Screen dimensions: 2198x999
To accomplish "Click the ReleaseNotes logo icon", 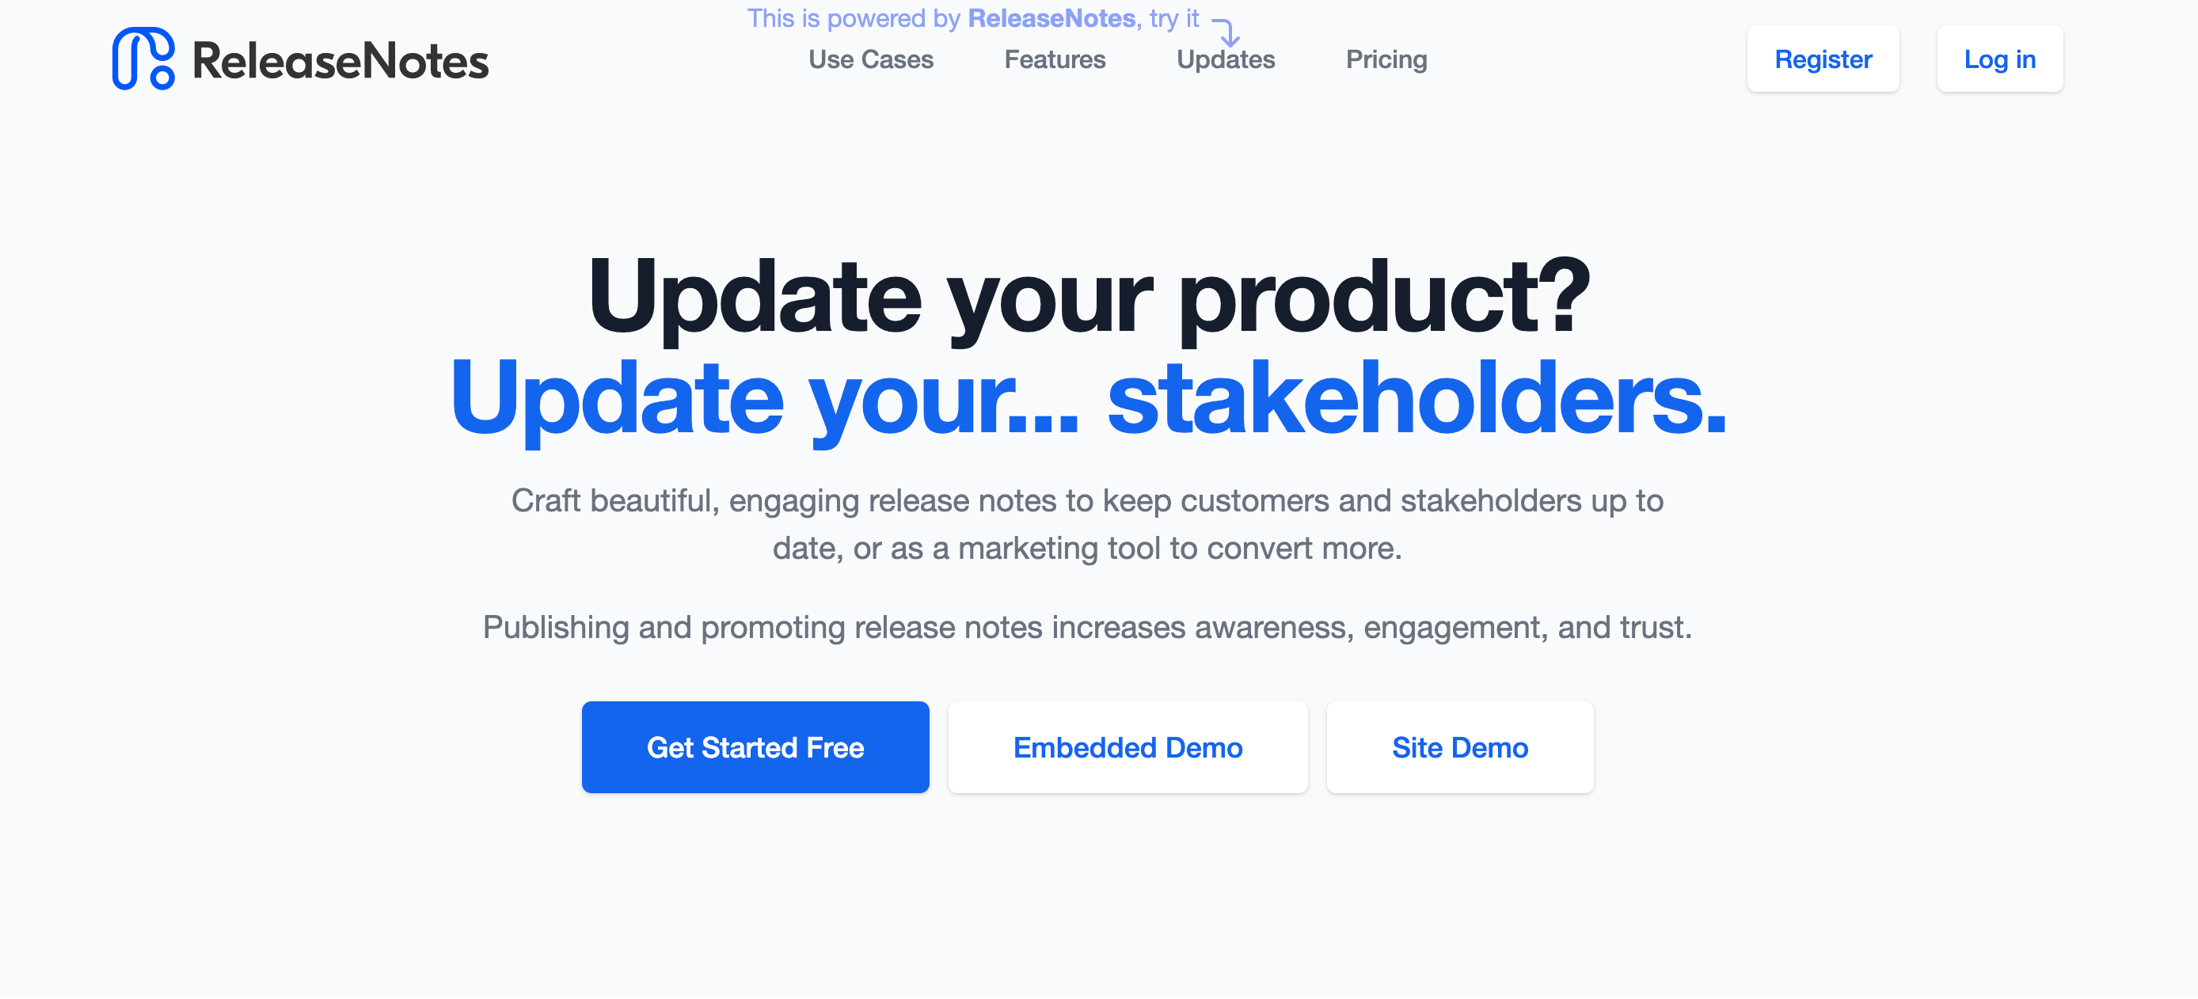I will tap(143, 59).
